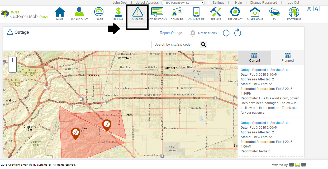The image size is (328, 169).
Task: Click the city/zip code search field
Action: pos(175,45)
